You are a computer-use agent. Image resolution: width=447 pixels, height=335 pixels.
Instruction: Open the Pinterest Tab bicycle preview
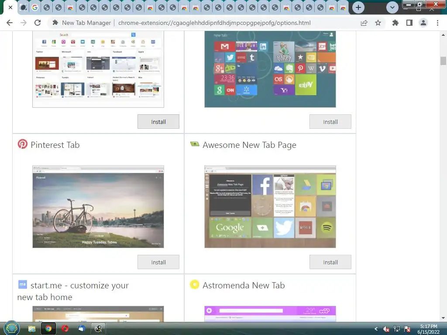click(x=98, y=207)
